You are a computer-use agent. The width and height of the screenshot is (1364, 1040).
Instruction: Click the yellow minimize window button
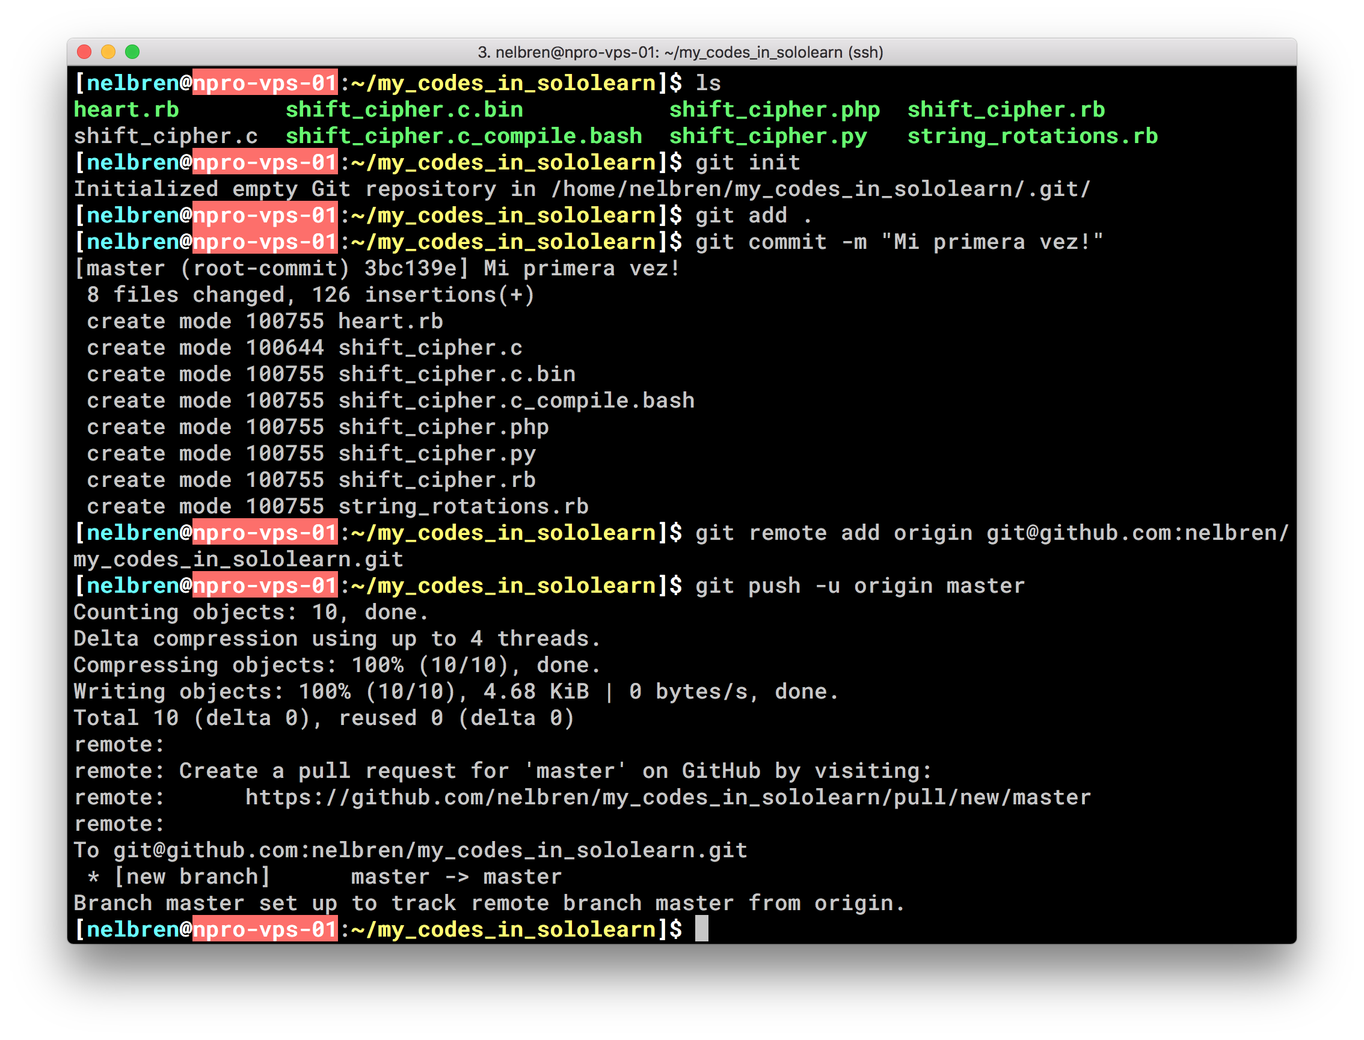pos(108,52)
